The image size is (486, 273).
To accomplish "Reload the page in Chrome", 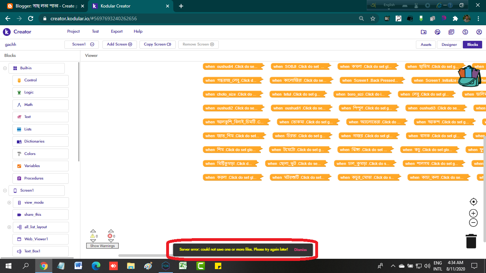I will (31, 18).
